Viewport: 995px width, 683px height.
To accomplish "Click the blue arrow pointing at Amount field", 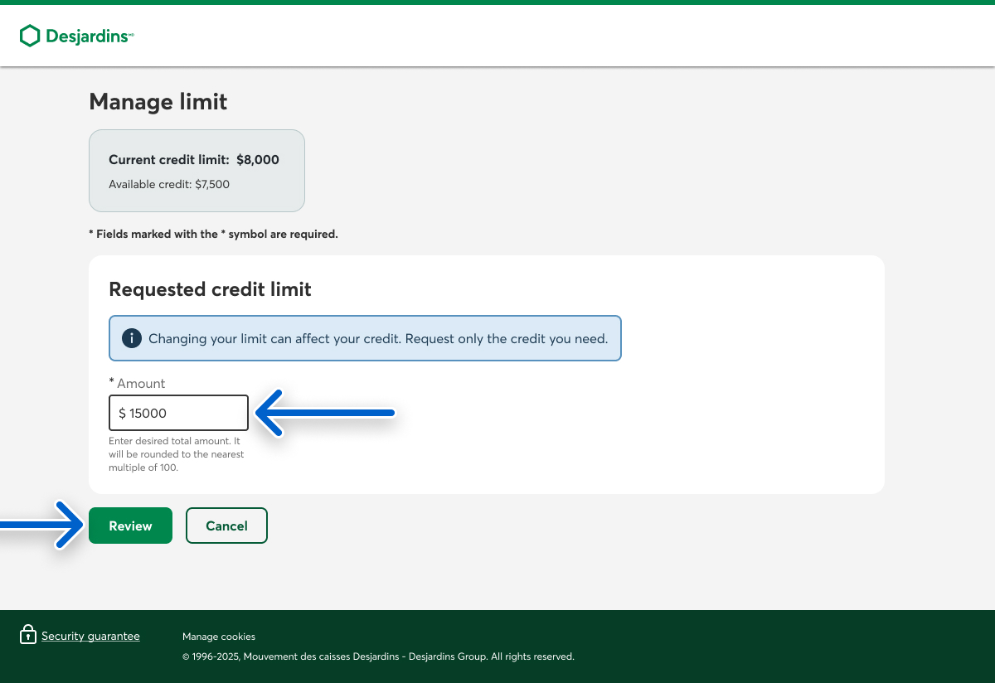I will tap(325, 413).
